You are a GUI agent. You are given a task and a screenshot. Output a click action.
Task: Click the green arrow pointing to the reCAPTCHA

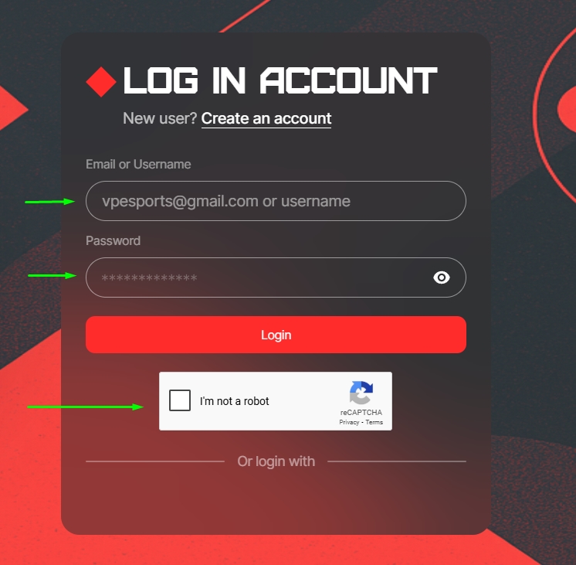(x=85, y=407)
